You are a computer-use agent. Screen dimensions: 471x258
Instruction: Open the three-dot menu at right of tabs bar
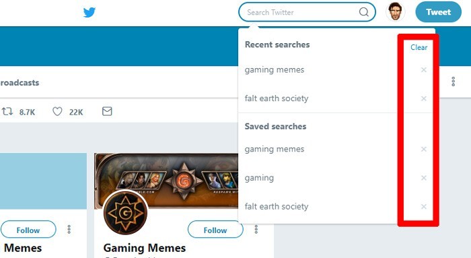tap(453, 82)
